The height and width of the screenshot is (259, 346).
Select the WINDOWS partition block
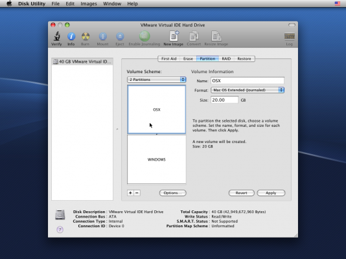tap(156, 159)
